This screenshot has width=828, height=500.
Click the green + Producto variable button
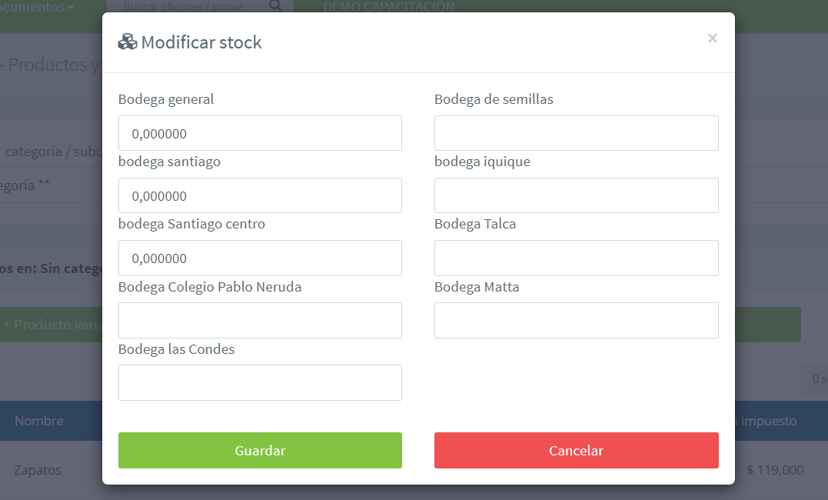click(51, 325)
